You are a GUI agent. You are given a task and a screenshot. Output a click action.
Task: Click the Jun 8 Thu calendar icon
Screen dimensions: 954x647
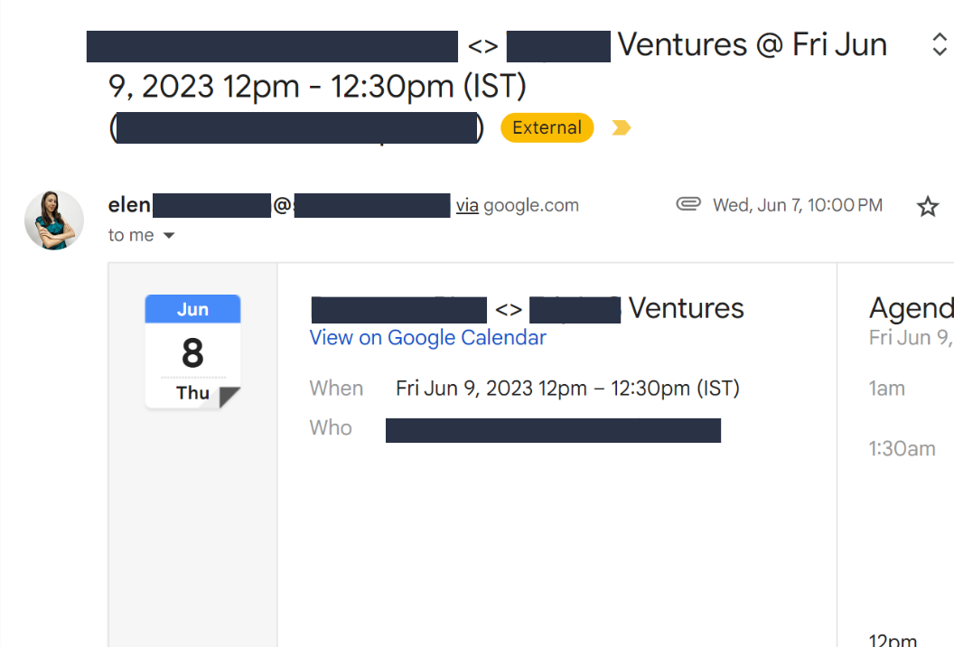coord(192,352)
